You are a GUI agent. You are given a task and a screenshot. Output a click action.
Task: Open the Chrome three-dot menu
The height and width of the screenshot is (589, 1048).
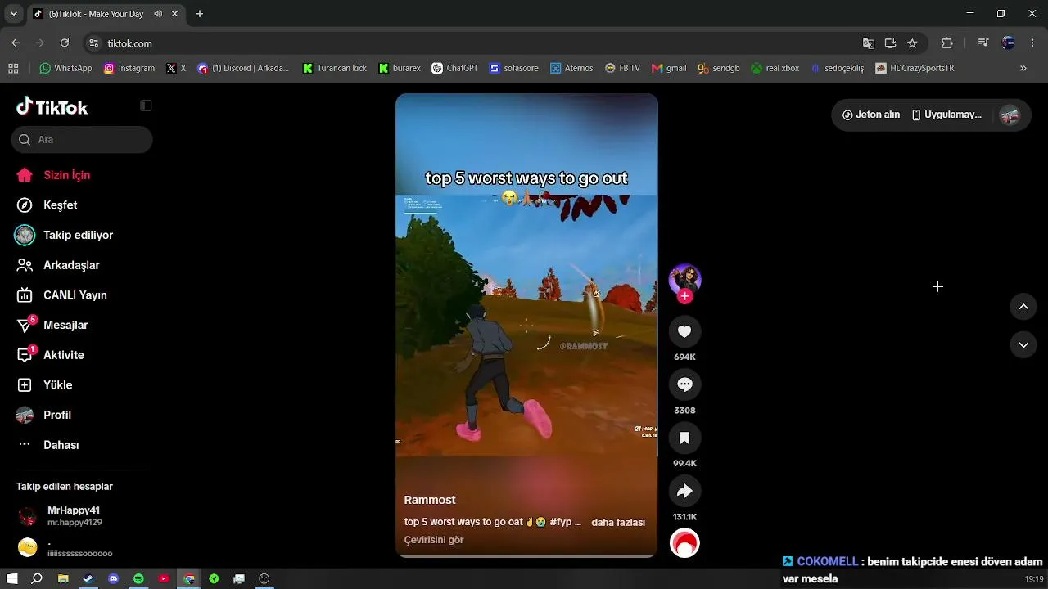click(1032, 43)
